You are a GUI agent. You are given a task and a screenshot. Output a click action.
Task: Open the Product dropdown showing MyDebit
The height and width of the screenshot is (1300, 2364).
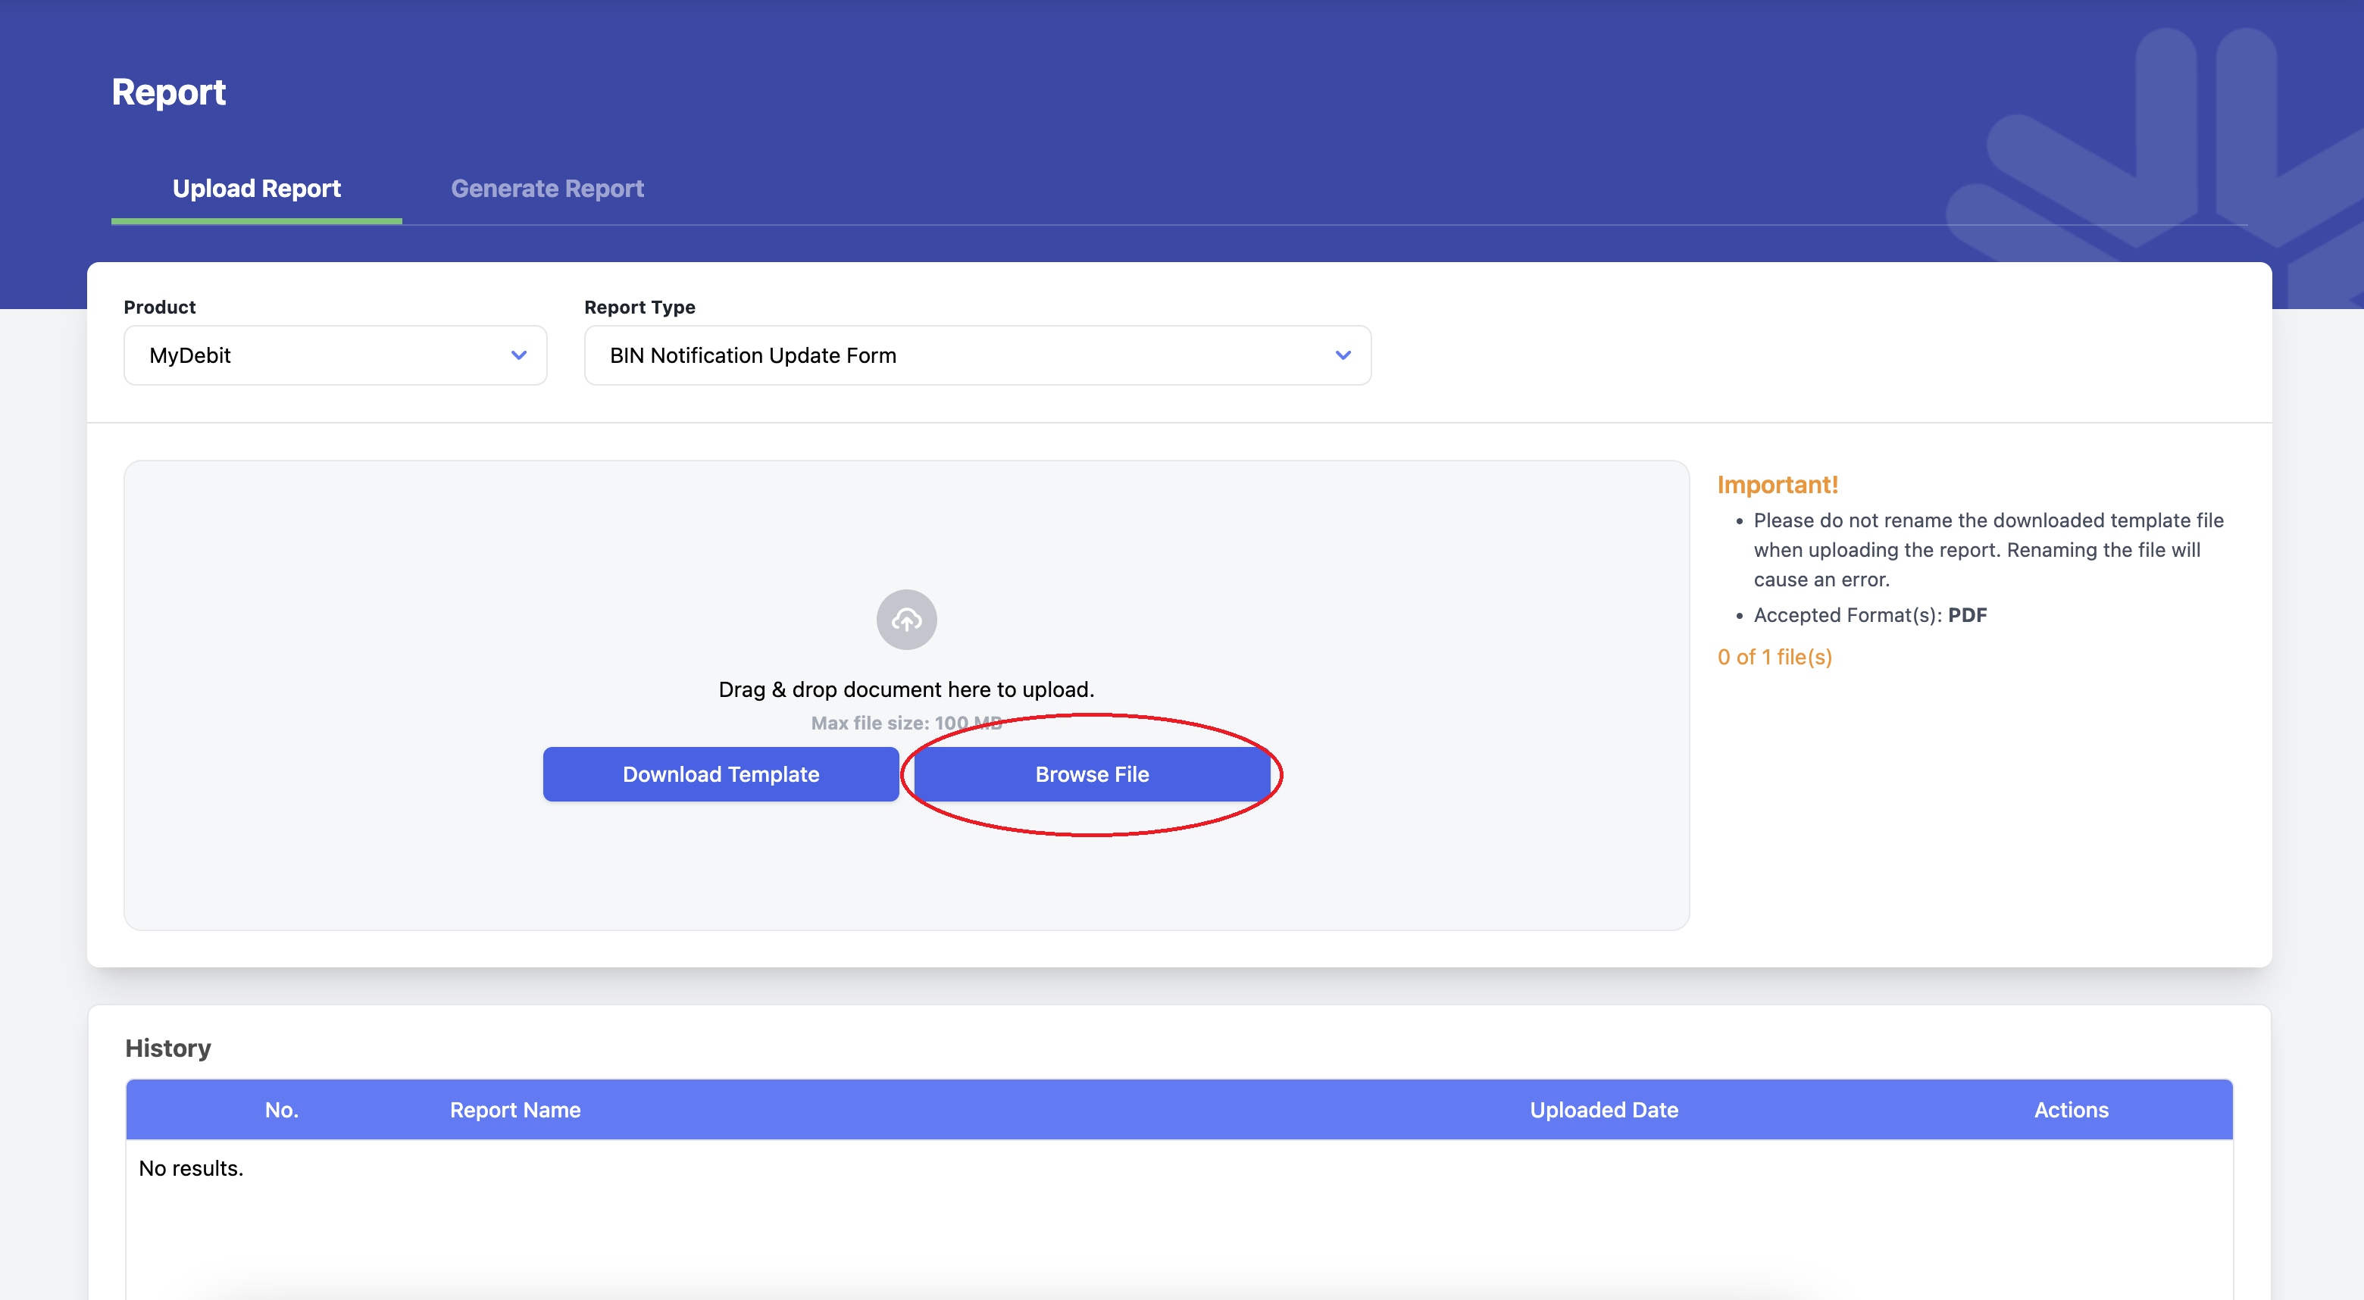click(335, 355)
